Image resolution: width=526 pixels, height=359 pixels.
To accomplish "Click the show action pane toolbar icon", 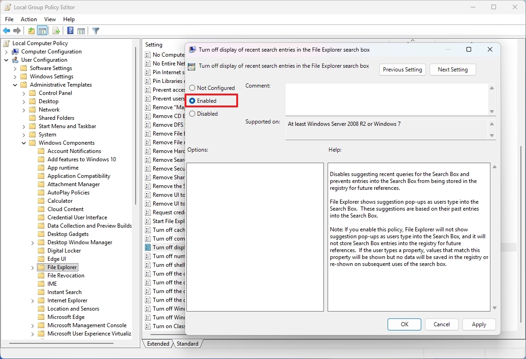I will tap(81, 30).
